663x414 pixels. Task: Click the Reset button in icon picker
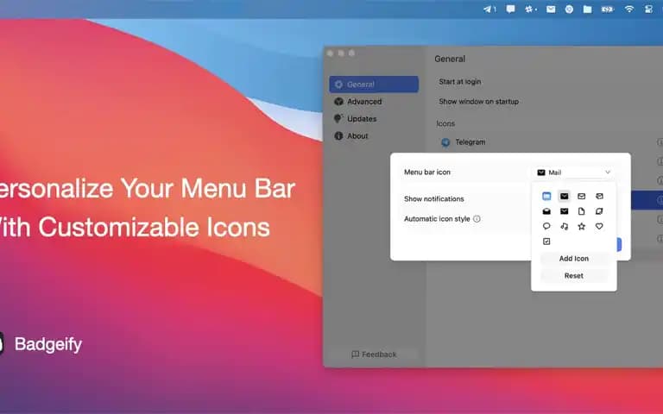click(x=574, y=276)
